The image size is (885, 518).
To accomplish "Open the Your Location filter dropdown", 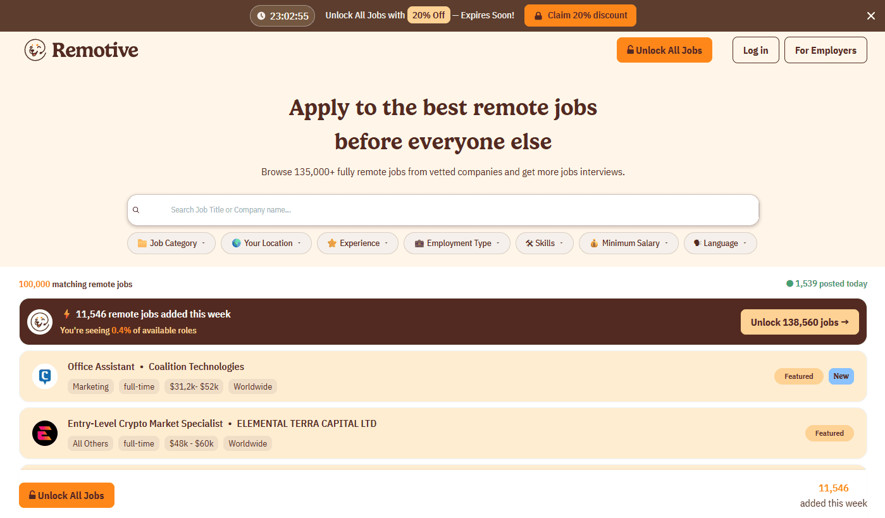I will click(266, 244).
